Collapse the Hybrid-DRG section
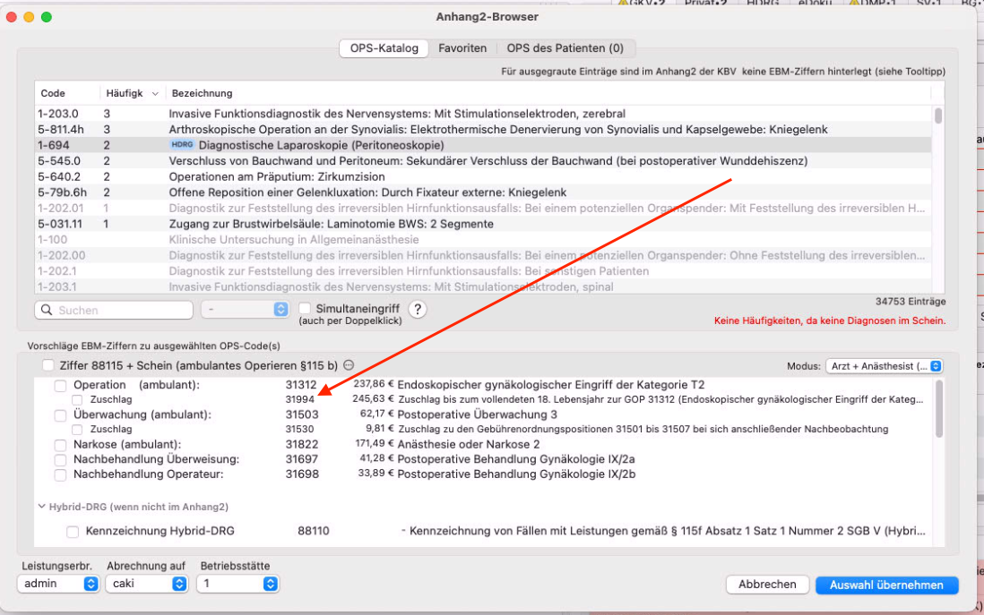The width and height of the screenshot is (984, 615). tap(41, 507)
